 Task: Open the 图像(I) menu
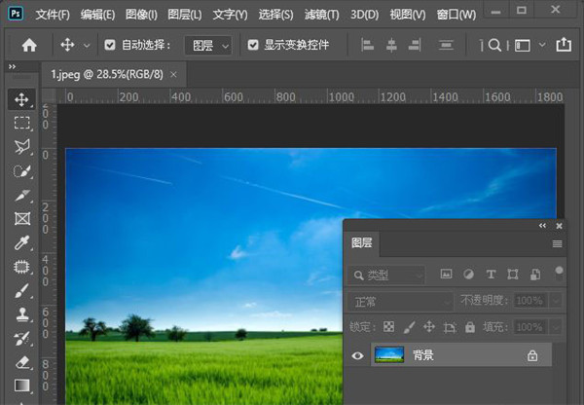click(142, 15)
